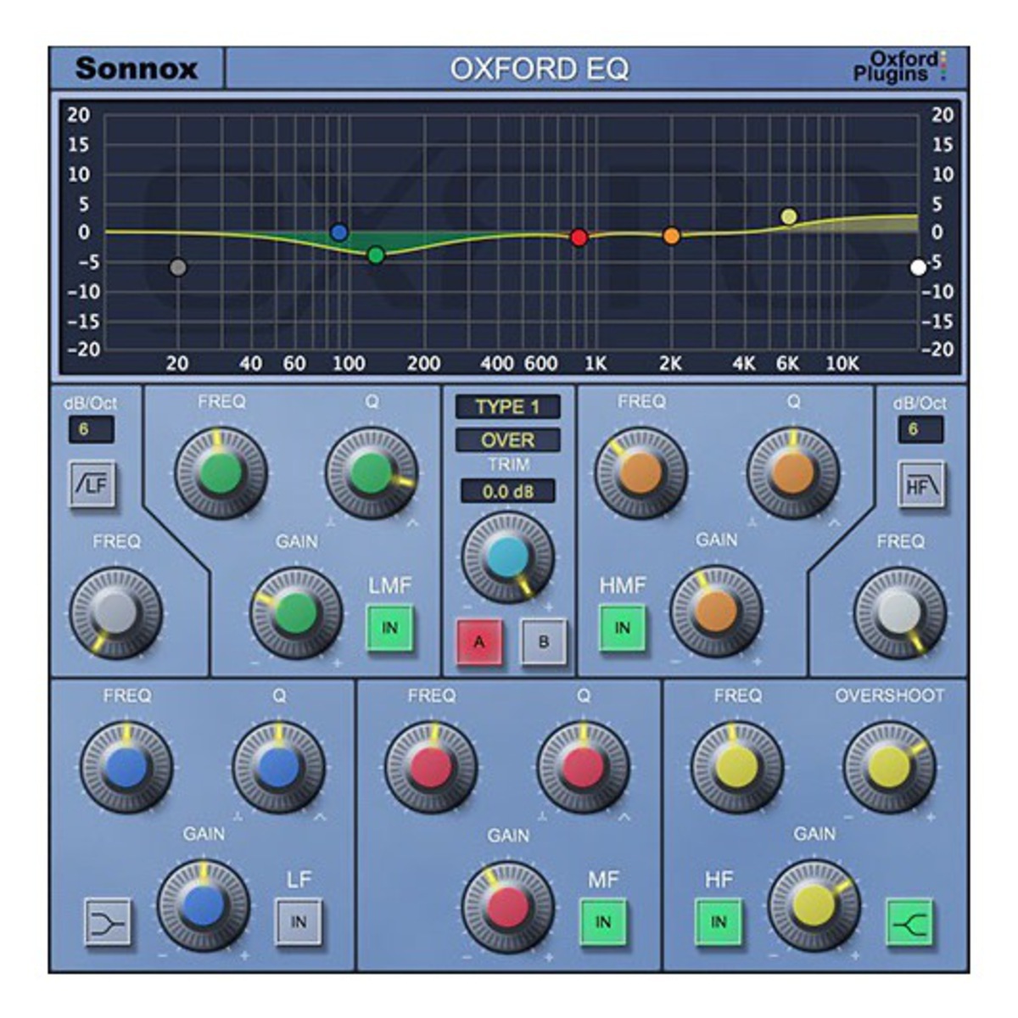The width and height of the screenshot is (1018, 1018).
Task: Click the green LMF GAIN knob
Action: [x=296, y=612]
